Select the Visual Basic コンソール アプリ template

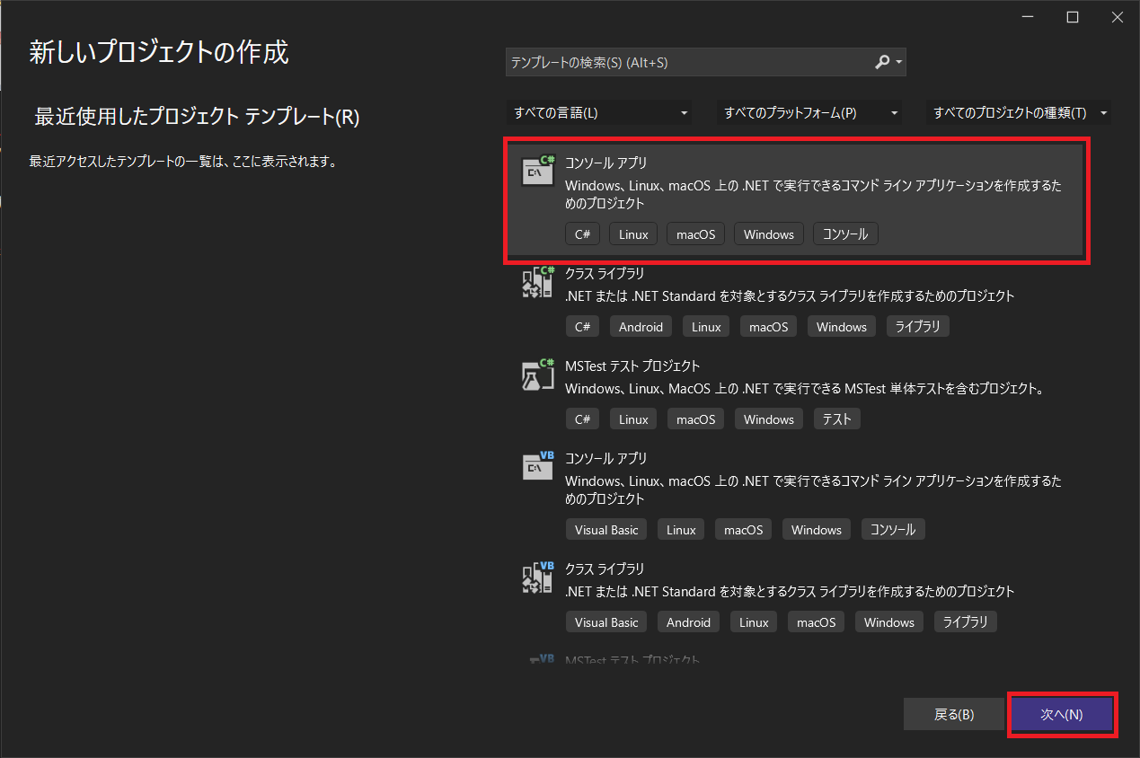click(797, 496)
